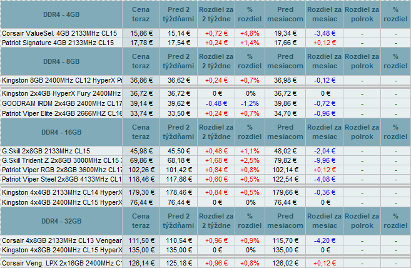Click the 115,70 € month-ago price
This screenshot has width=411, height=268.
tap(285, 240)
